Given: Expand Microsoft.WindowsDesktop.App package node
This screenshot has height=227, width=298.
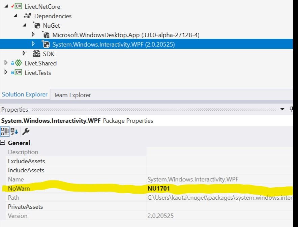Looking at the screenshot, I should (33, 34).
